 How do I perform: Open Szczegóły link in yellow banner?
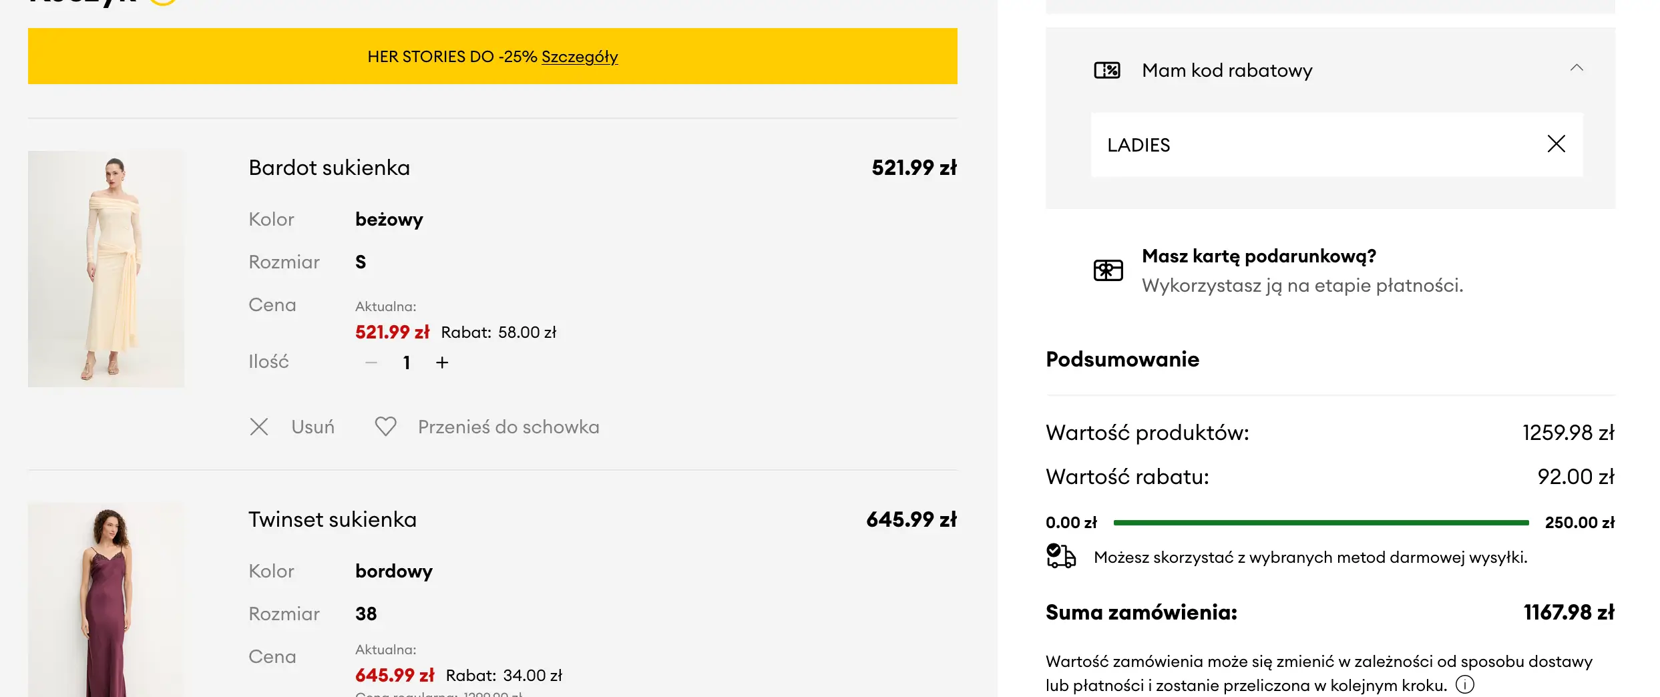(580, 57)
